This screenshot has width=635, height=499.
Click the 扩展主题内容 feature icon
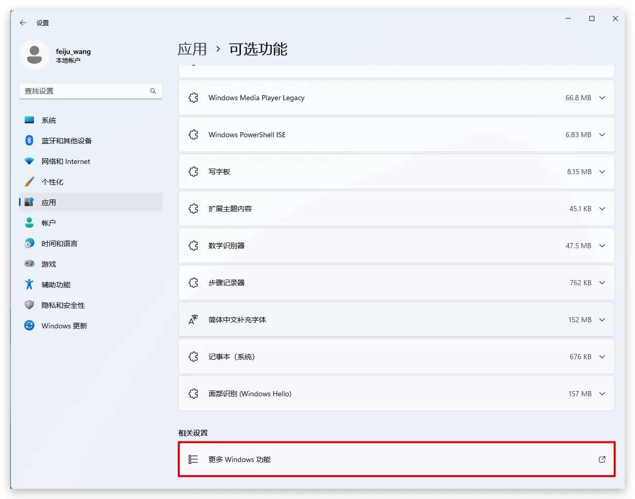point(193,209)
